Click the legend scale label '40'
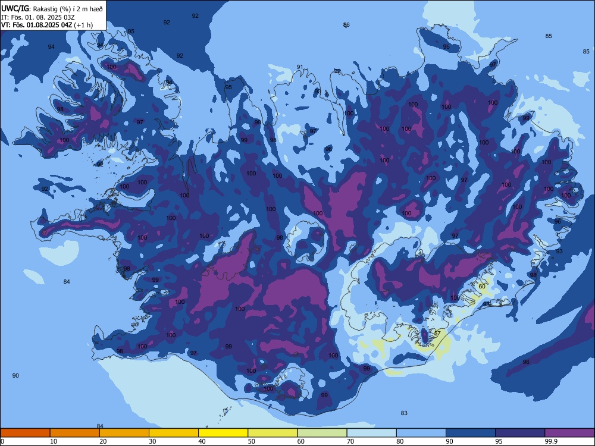Screen dimensions: 595x446 pyautogui.click(x=202, y=441)
